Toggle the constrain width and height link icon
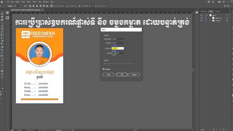 93,6
